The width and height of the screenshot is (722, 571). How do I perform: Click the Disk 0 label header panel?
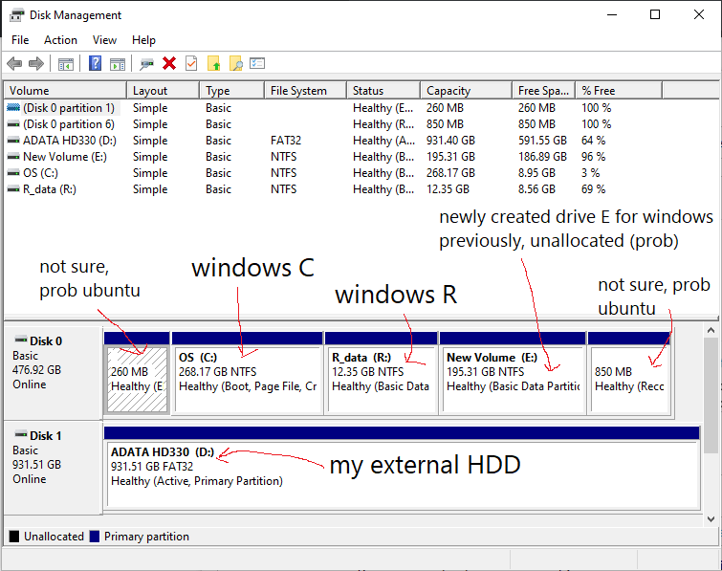click(53, 373)
